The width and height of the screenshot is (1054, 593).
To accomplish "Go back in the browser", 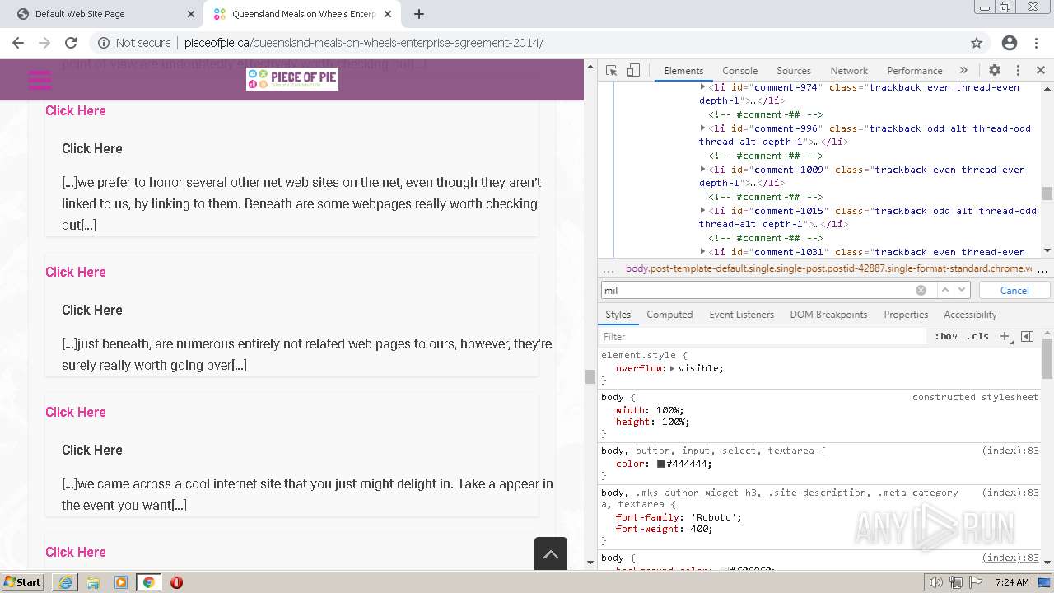I will coord(18,43).
